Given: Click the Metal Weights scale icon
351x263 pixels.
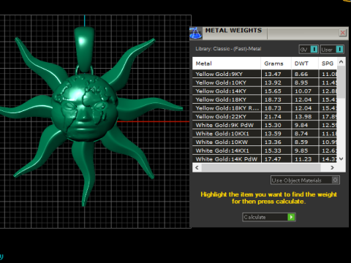Looking at the screenshot, I should coord(196,34).
